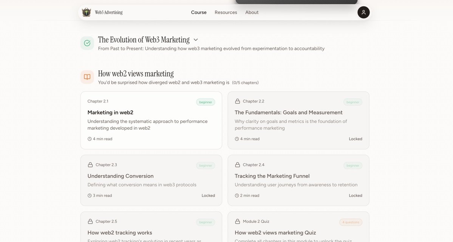453x242 pixels.
Task: Click the beginner badge on Chapter 2.3
Action: [206, 165]
